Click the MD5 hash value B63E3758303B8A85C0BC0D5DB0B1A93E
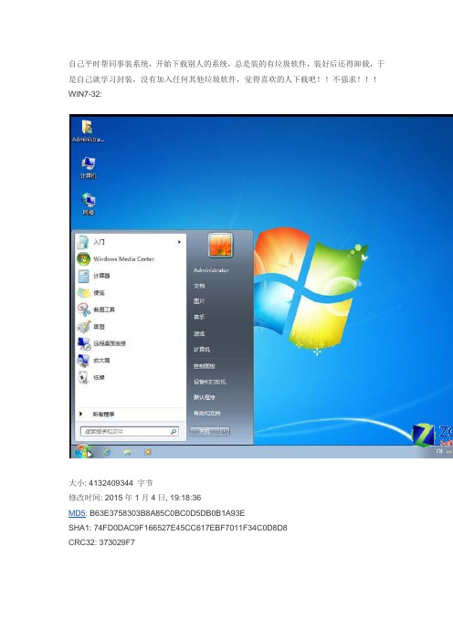 coord(167,513)
